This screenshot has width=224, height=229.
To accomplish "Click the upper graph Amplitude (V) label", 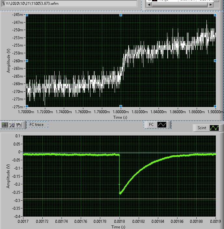I will tap(8, 61).
